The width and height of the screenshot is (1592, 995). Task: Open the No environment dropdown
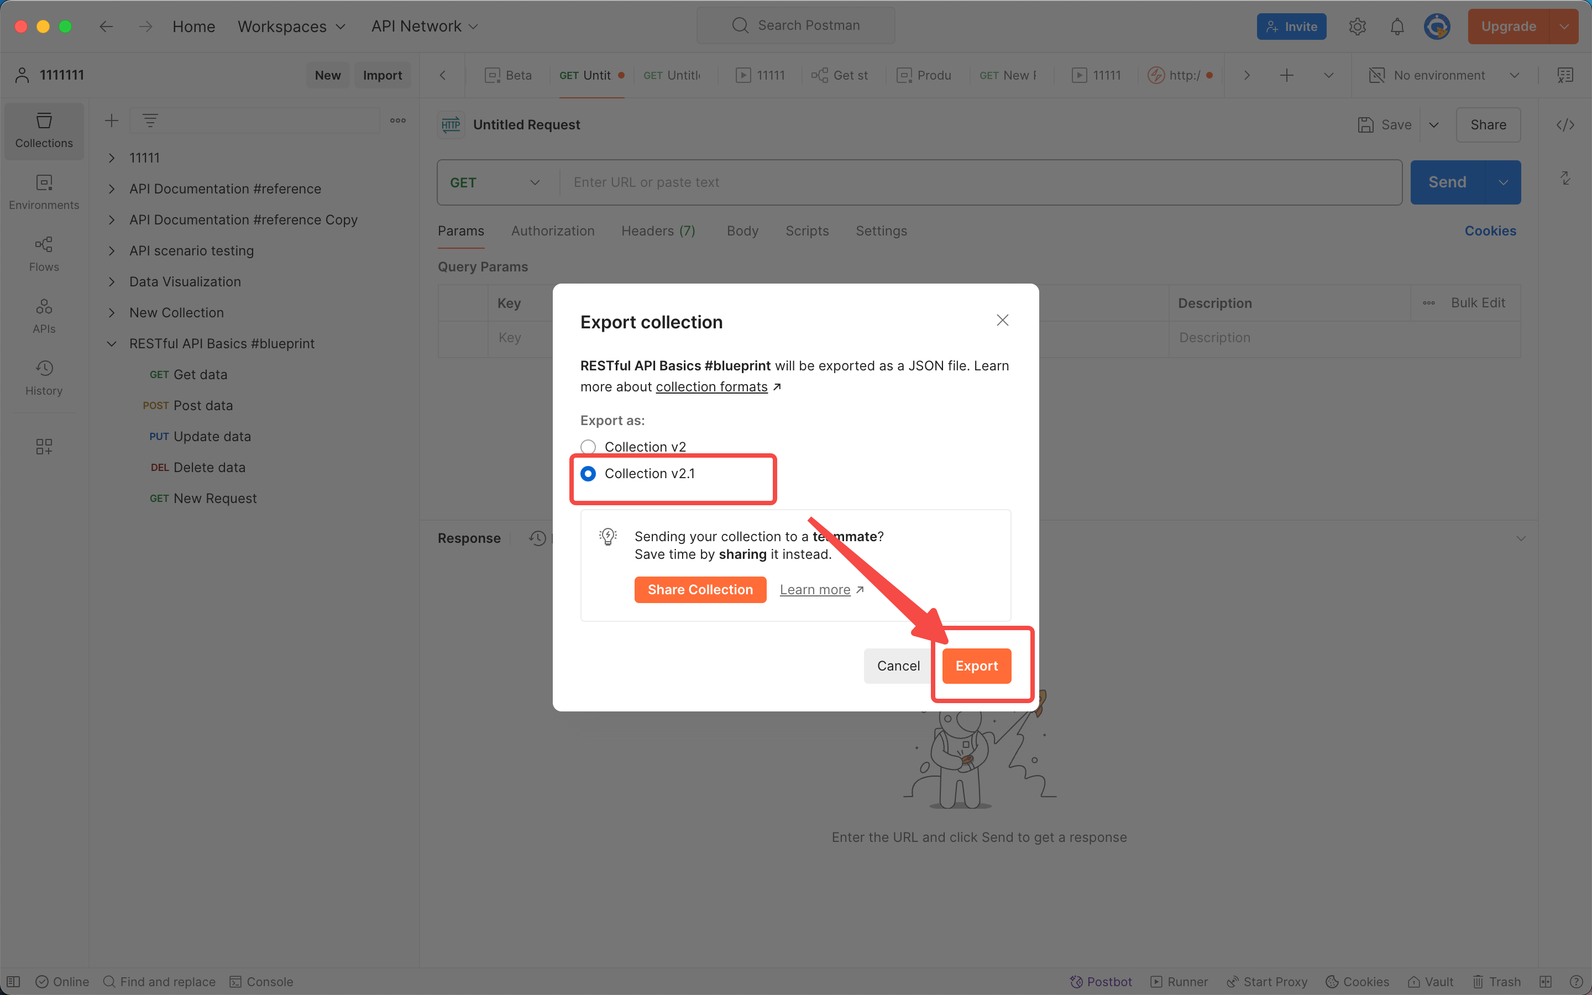[1444, 75]
